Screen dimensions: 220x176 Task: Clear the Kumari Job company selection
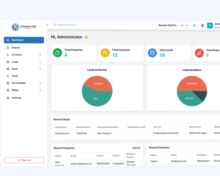pyautogui.click(x=182, y=25)
